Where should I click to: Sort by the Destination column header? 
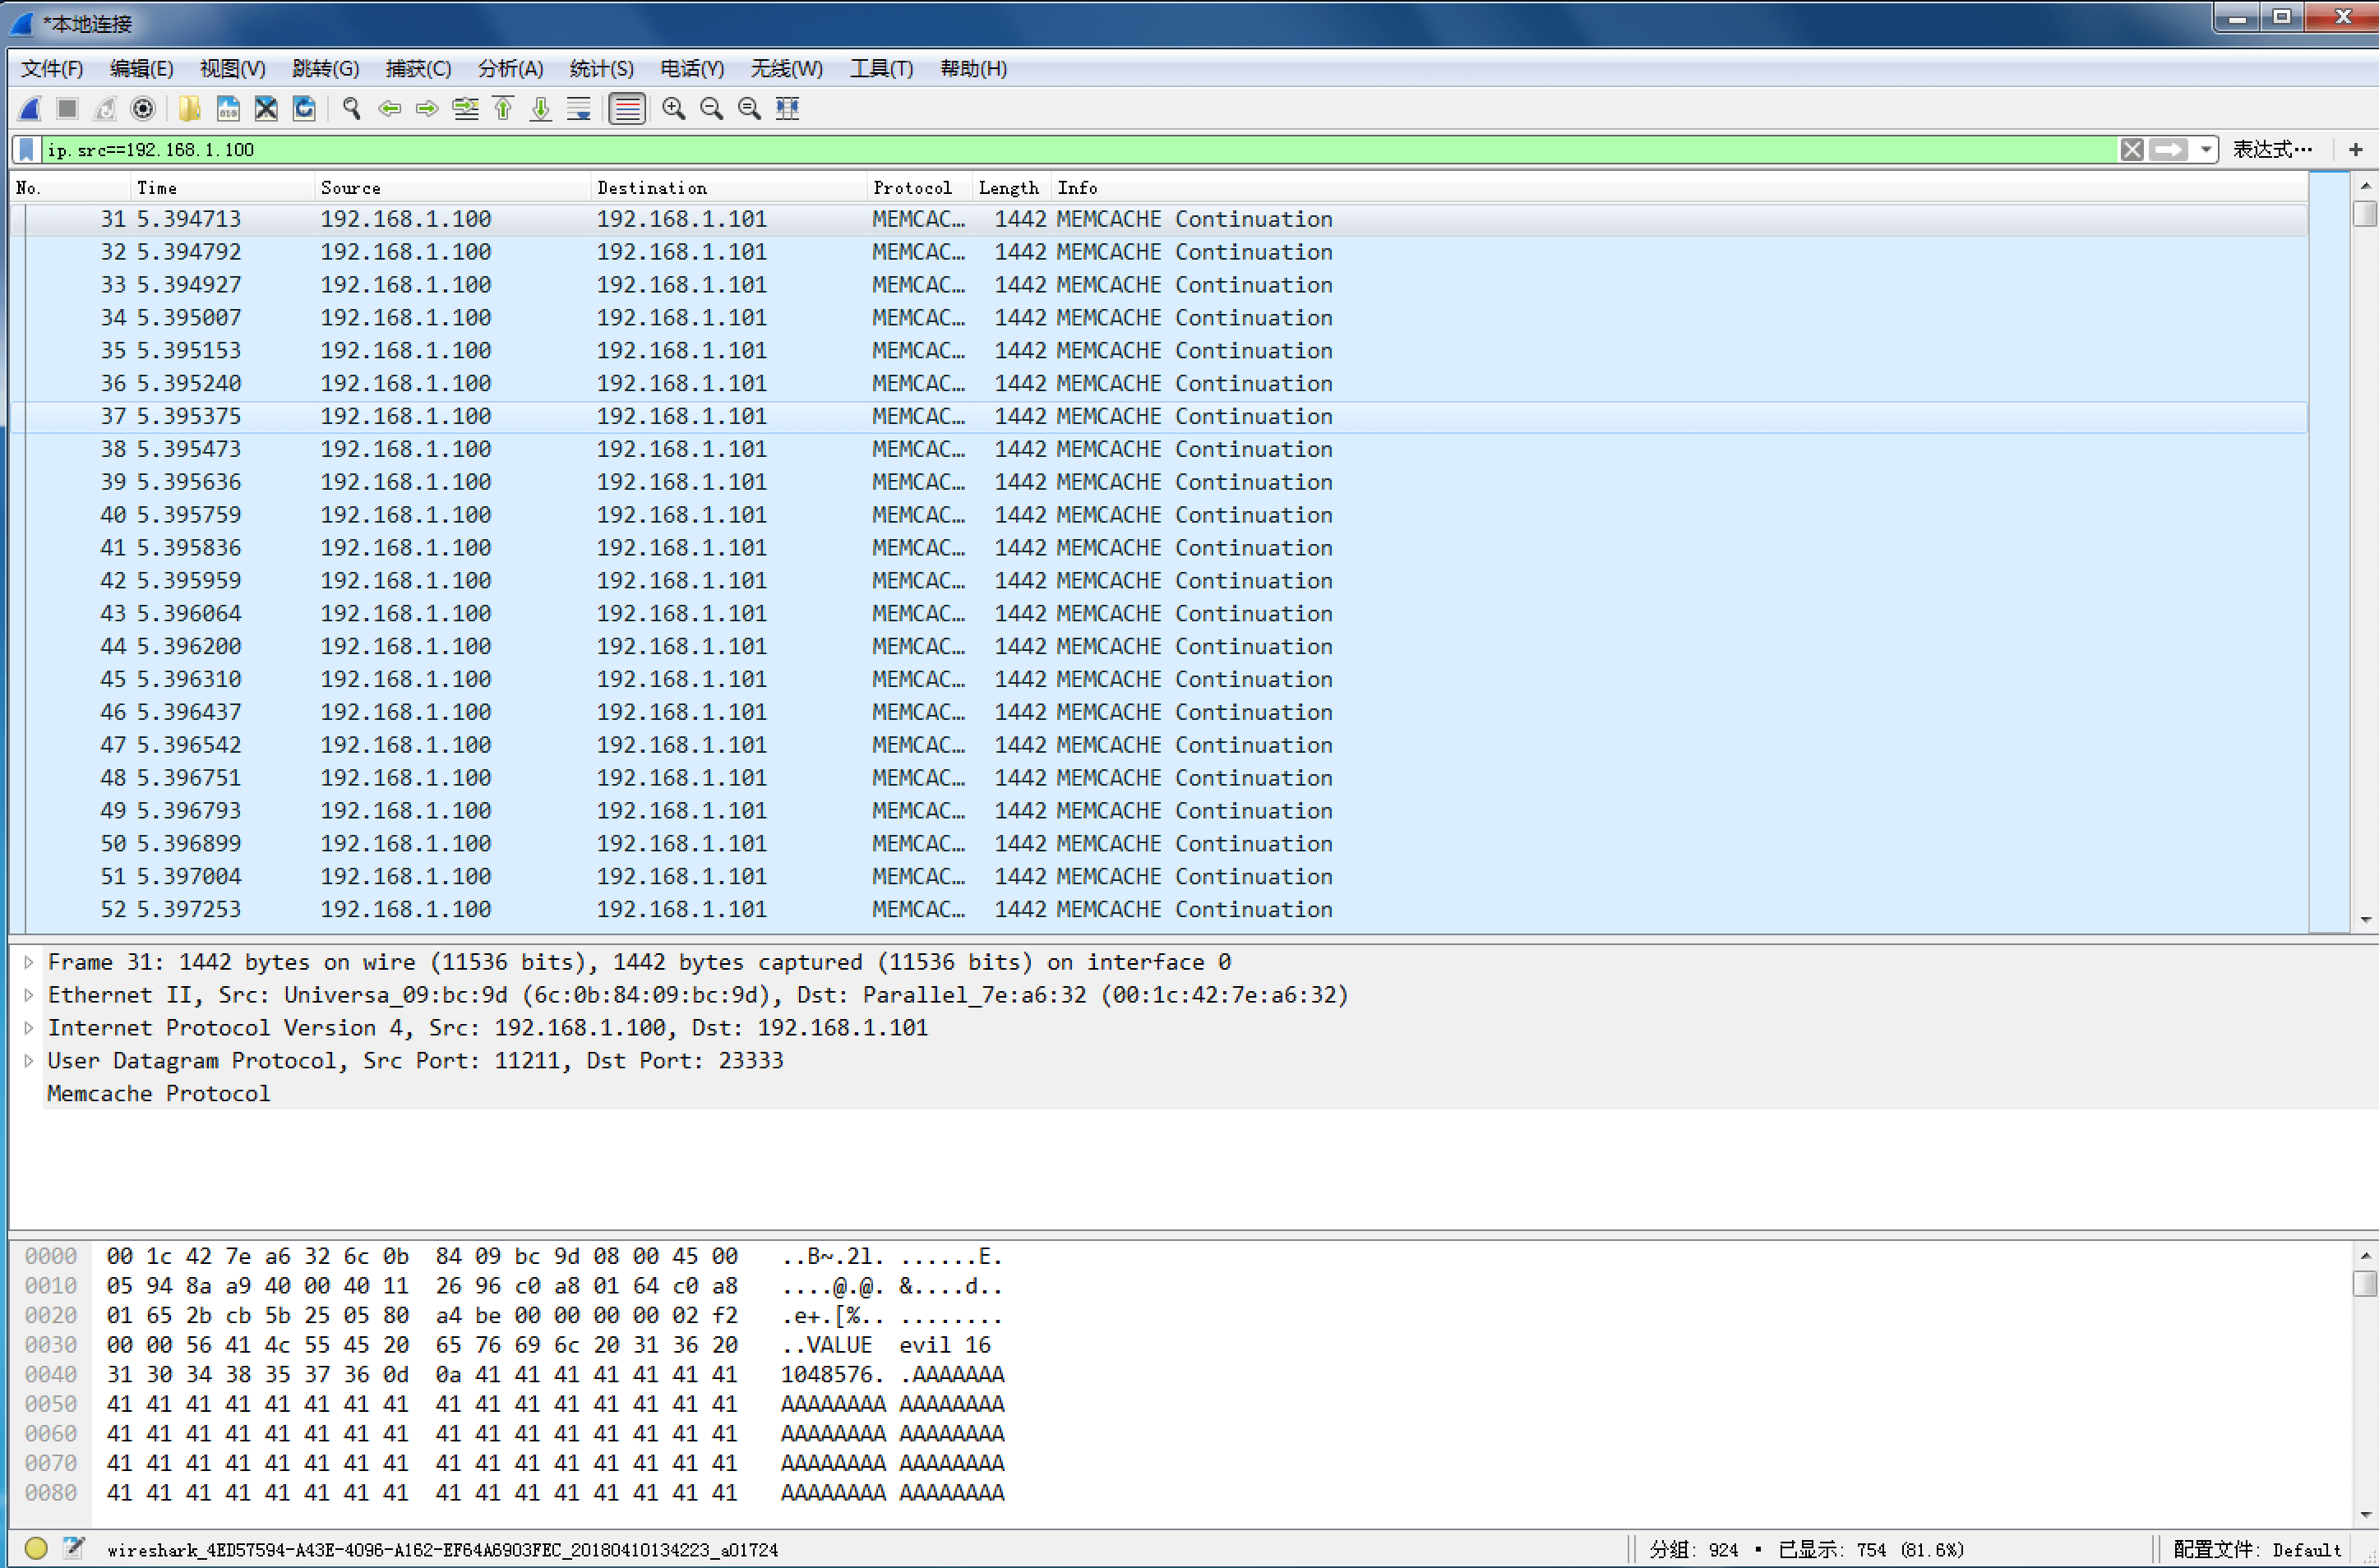click(x=729, y=188)
